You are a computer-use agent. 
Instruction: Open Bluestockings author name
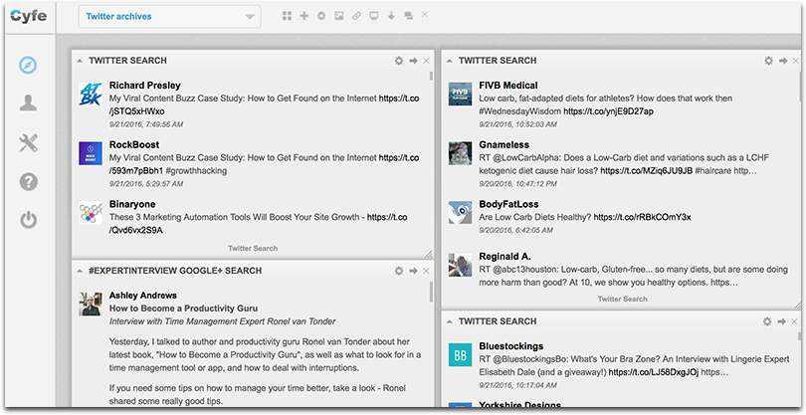pyautogui.click(x=510, y=346)
